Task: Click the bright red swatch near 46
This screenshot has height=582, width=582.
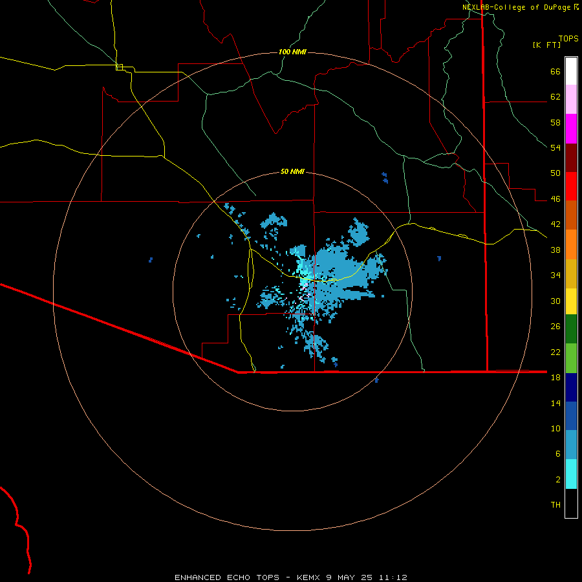Action: (571, 186)
